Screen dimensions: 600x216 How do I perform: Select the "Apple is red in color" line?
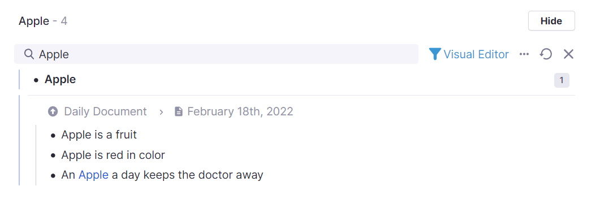[x=113, y=155]
